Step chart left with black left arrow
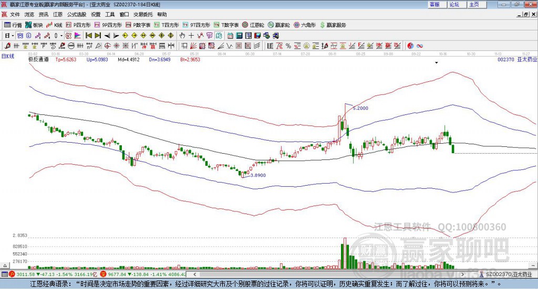Screen dimensions: 538x289 click(x=107, y=36)
